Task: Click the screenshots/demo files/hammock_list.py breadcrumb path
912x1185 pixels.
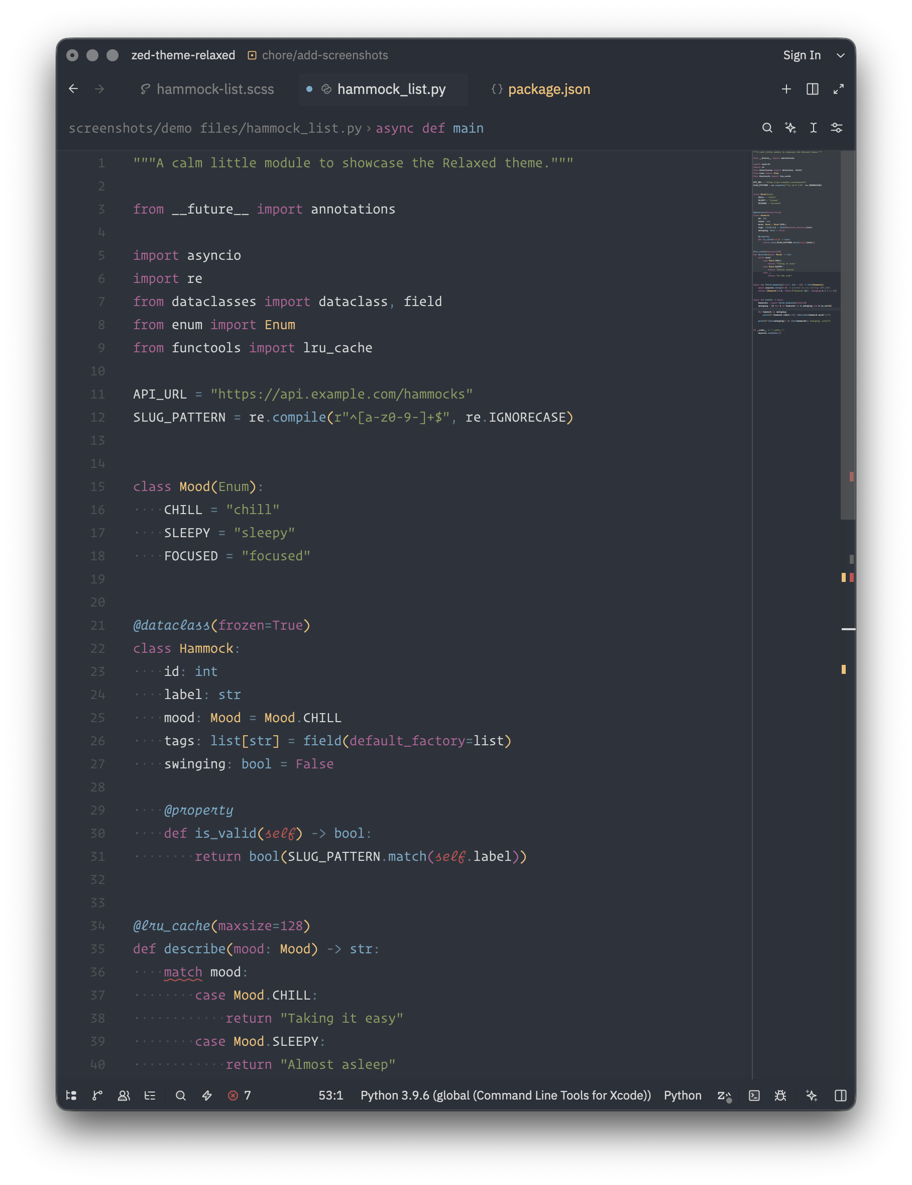Action: 215,128
